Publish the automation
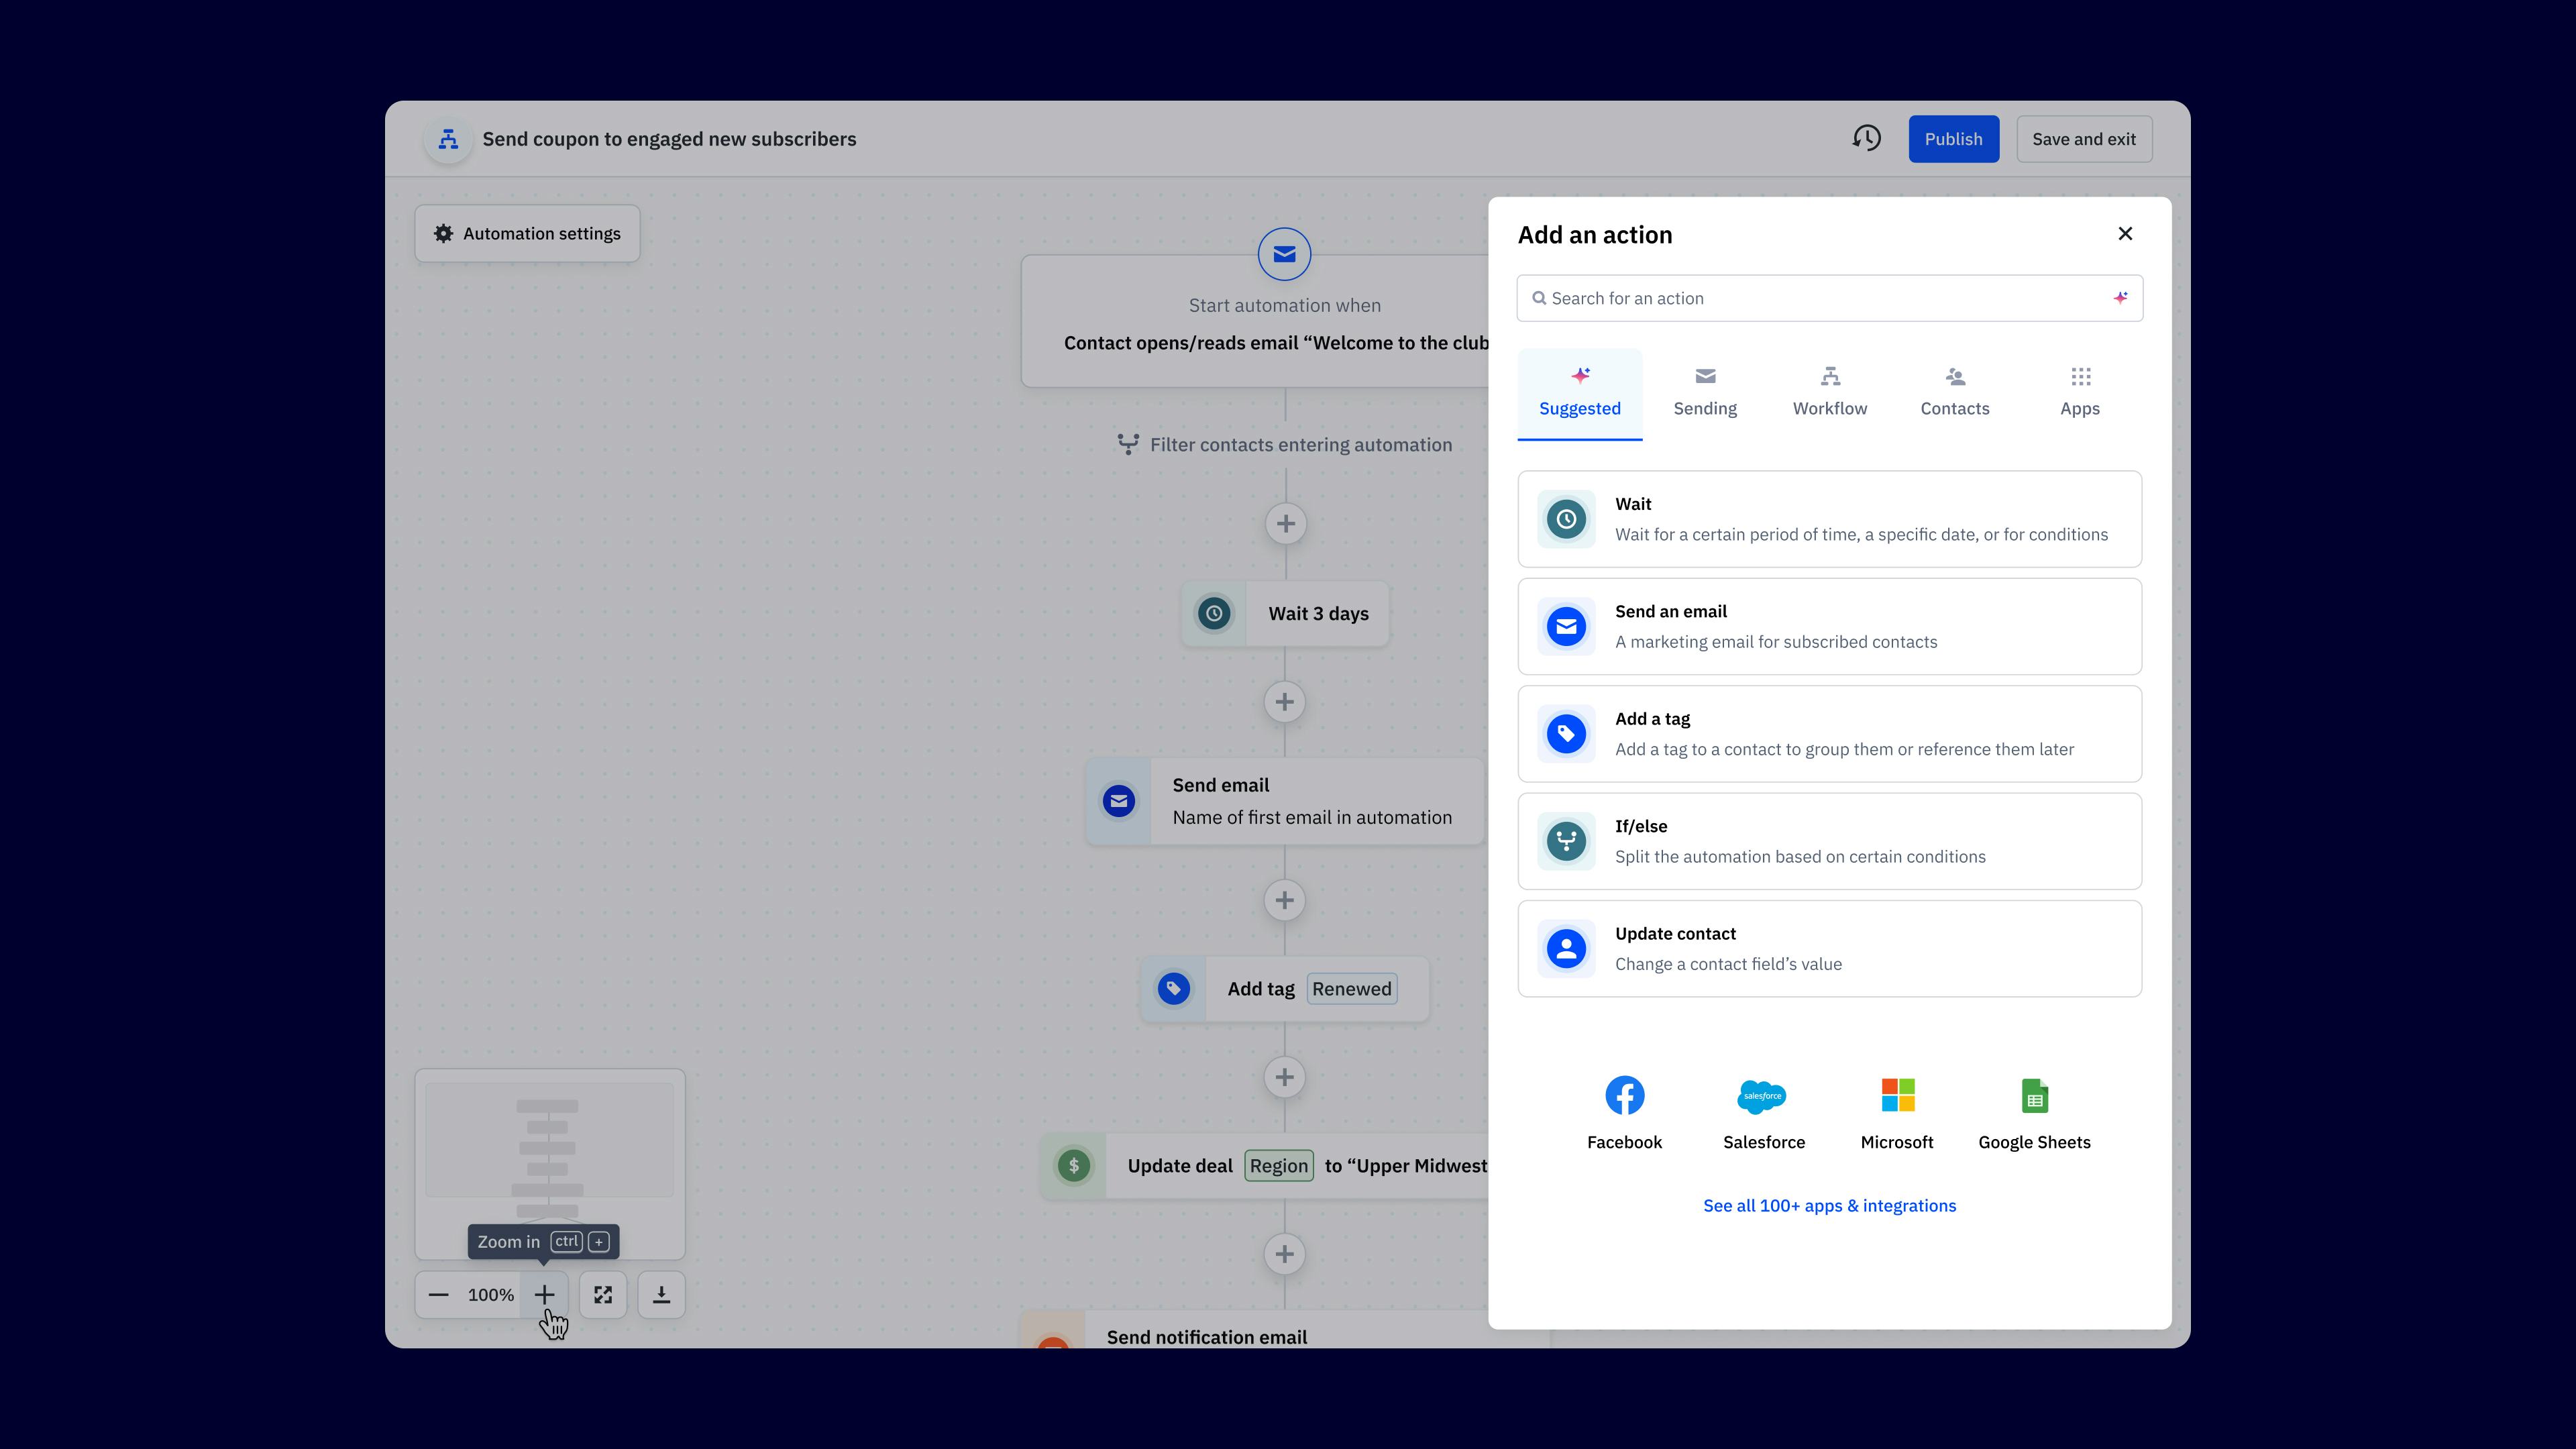2576x1449 pixels. [x=1953, y=138]
